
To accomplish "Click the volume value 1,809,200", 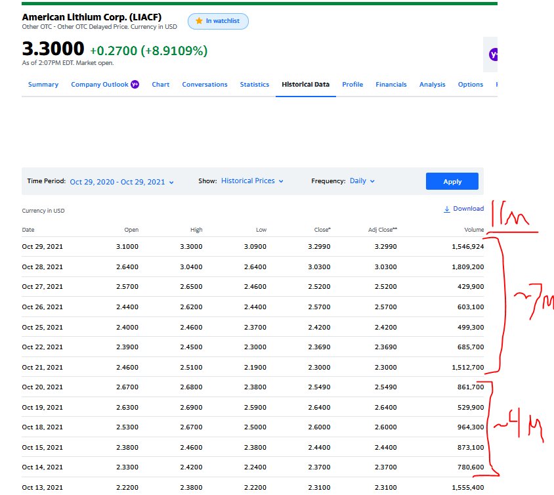I will pos(468,267).
